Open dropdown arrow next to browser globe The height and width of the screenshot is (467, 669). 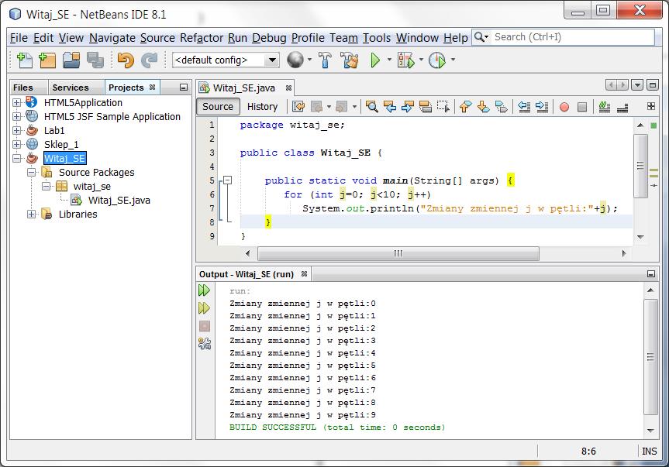[x=309, y=60]
